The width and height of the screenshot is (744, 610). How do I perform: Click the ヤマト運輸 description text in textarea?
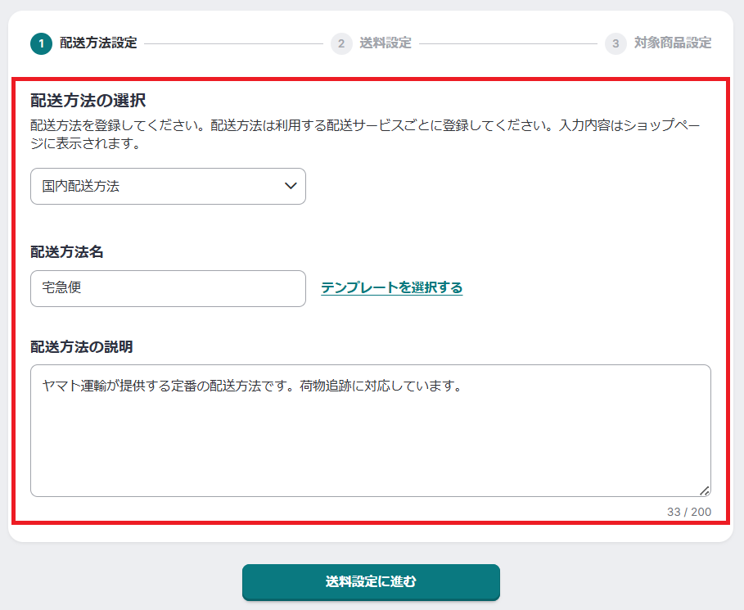(x=252, y=386)
